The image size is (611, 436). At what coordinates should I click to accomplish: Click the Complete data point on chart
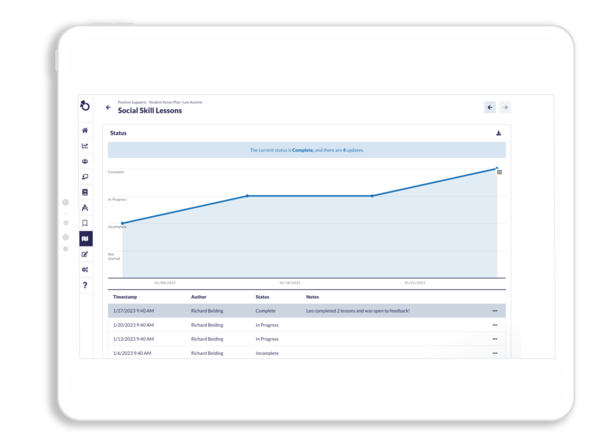497,168
